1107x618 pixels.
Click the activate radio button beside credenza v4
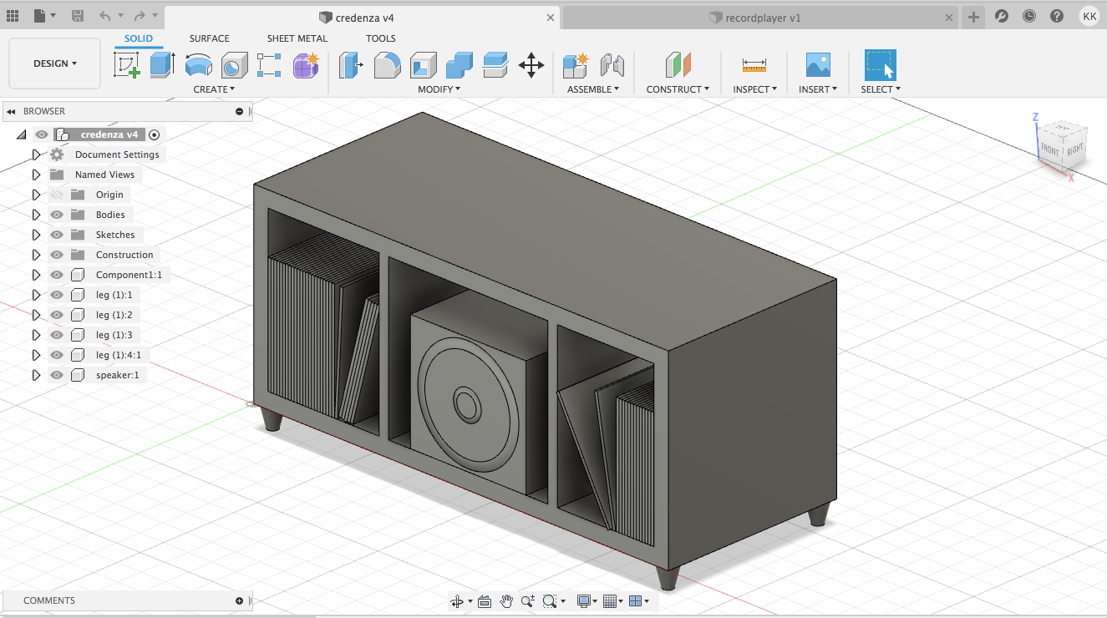(x=154, y=134)
